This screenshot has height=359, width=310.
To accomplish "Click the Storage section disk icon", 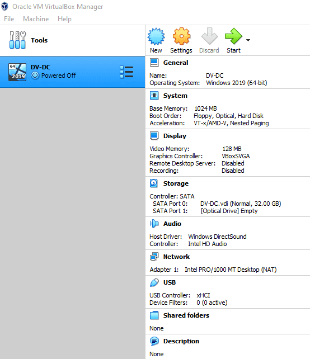I will pos(154,183).
